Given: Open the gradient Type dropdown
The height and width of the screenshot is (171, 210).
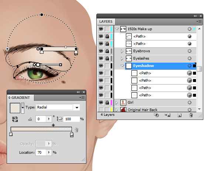Looking at the screenshot, I should pyautogui.click(x=77, y=107).
